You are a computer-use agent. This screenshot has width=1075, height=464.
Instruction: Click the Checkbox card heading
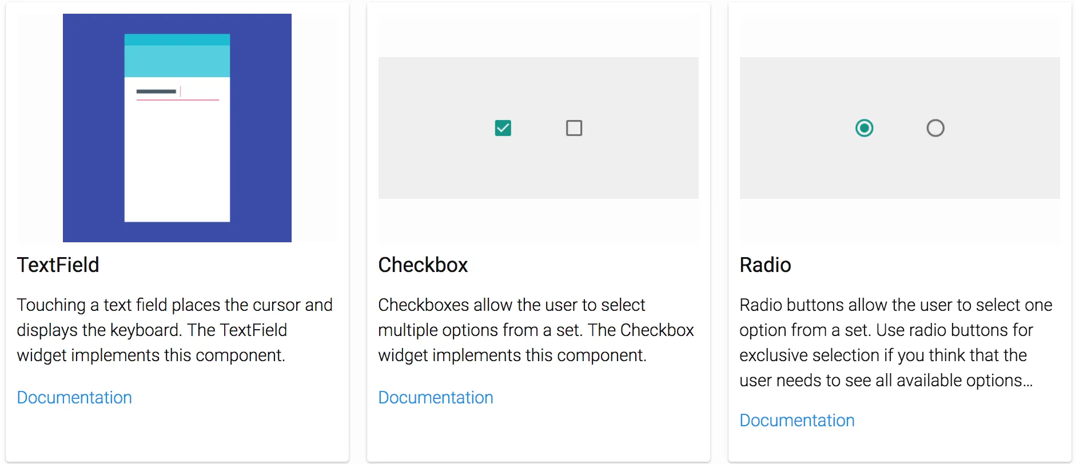[423, 265]
